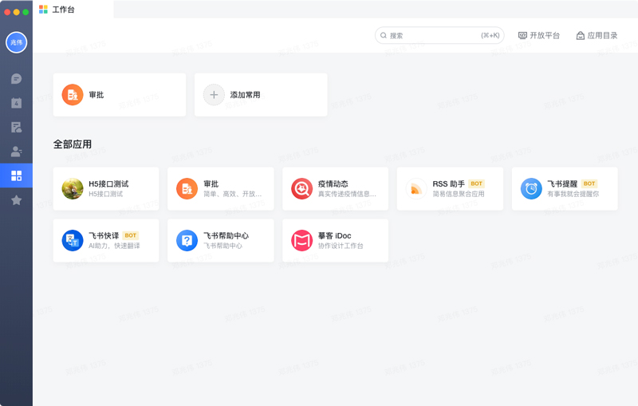
Task: Click the orange icon on pinned 审批 card
Action: [x=73, y=95]
